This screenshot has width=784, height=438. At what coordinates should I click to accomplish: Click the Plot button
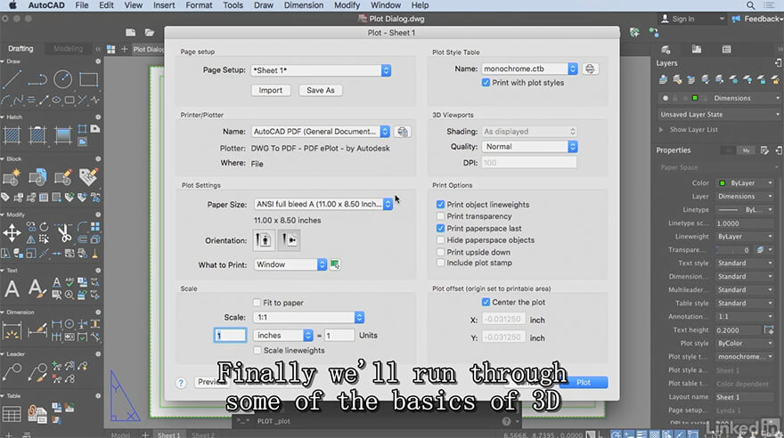pos(584,383)
